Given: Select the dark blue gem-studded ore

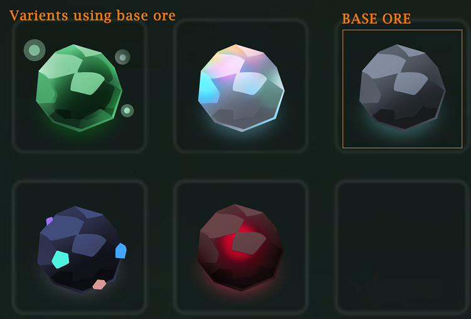Looking at the screenshot, I should click(x=82, y=249).
